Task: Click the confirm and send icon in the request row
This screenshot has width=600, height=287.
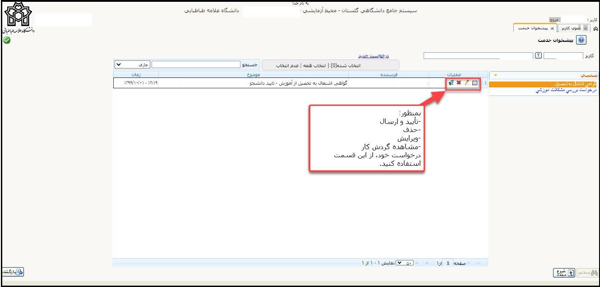Action: pos(451,83)
